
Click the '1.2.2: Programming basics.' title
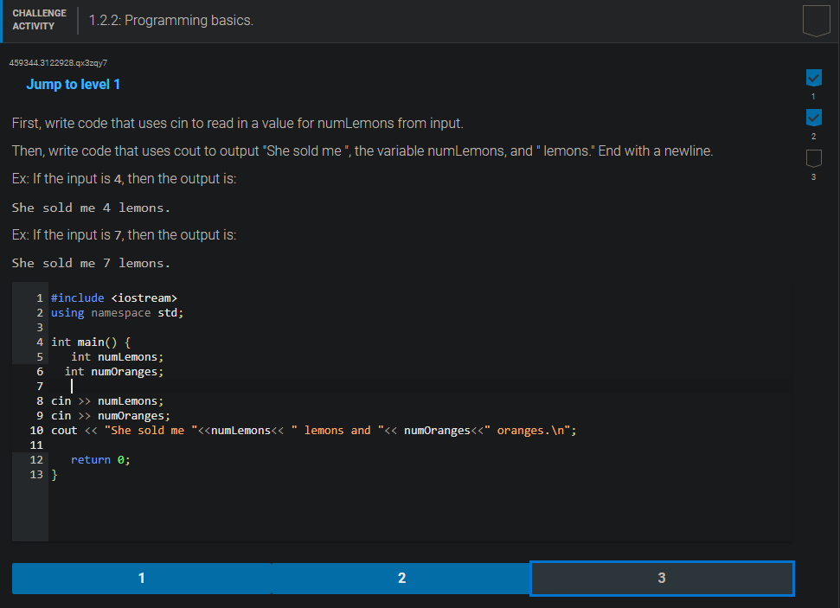(171, 21)
